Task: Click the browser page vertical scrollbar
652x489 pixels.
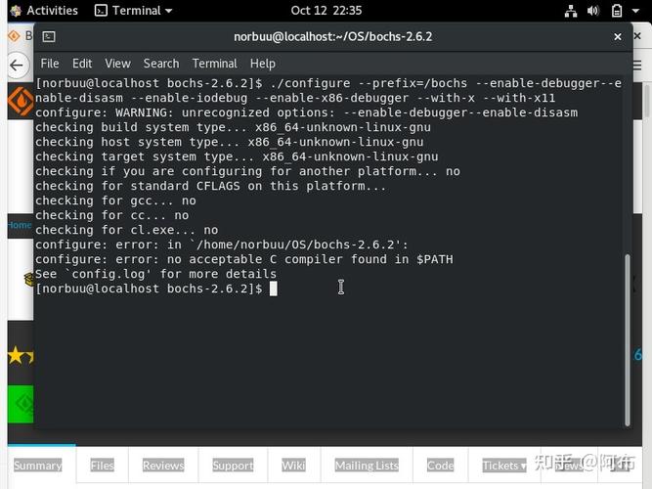Action: pos(647,102)
